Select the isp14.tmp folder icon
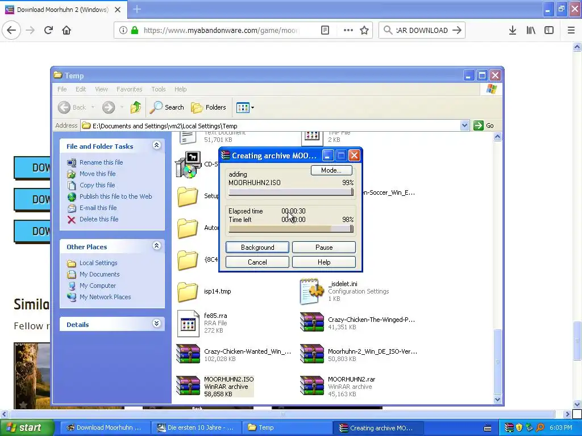The width and height of the screenshot is (582, 436). (x=188, y=292)
